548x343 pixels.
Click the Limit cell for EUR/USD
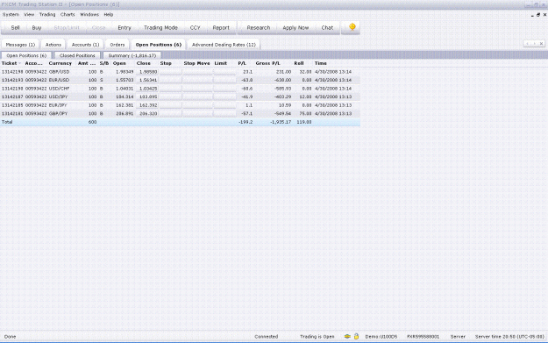coord(224,80)
